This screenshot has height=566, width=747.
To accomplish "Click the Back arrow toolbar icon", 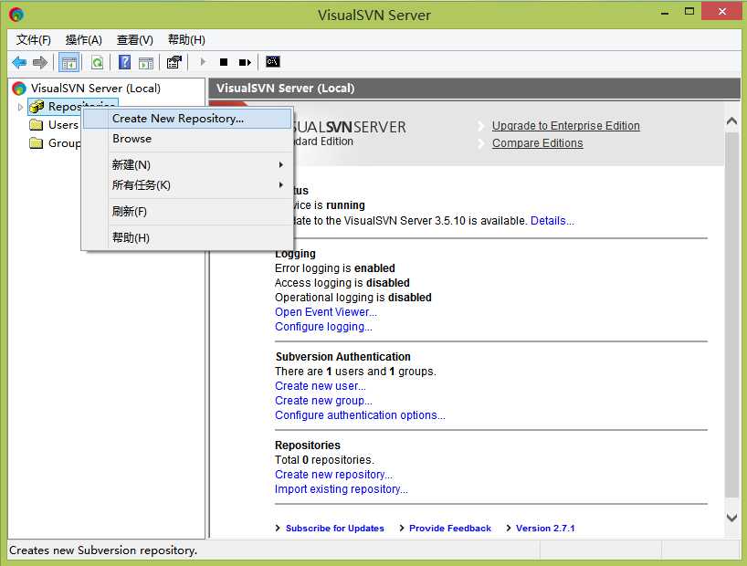I will click(x=19, y=62).
